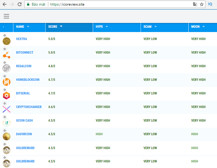Click the HIGH moon value for DAVORCOIN

click(x=195, y=134)
